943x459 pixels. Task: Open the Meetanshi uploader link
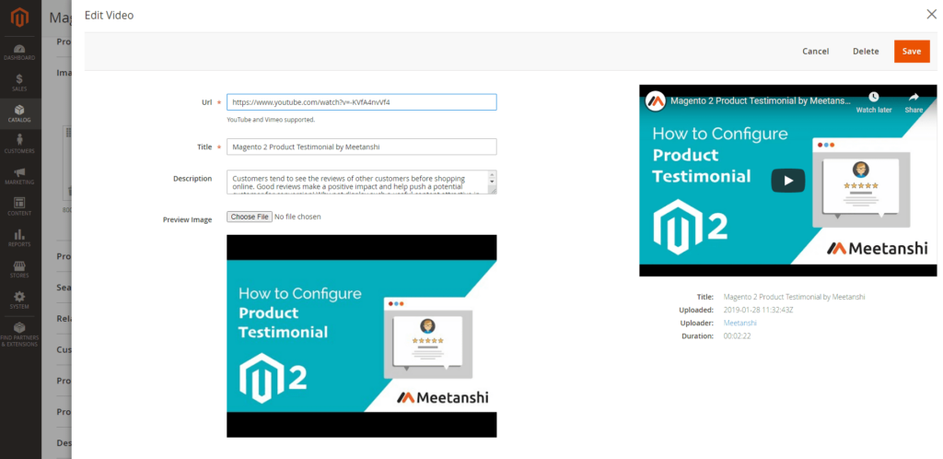click(x=739, y=323)
